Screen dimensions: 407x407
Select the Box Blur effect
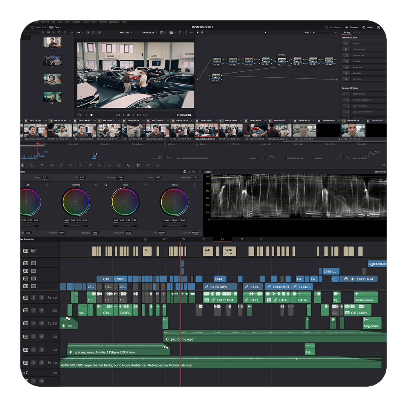tap(364, 43)
